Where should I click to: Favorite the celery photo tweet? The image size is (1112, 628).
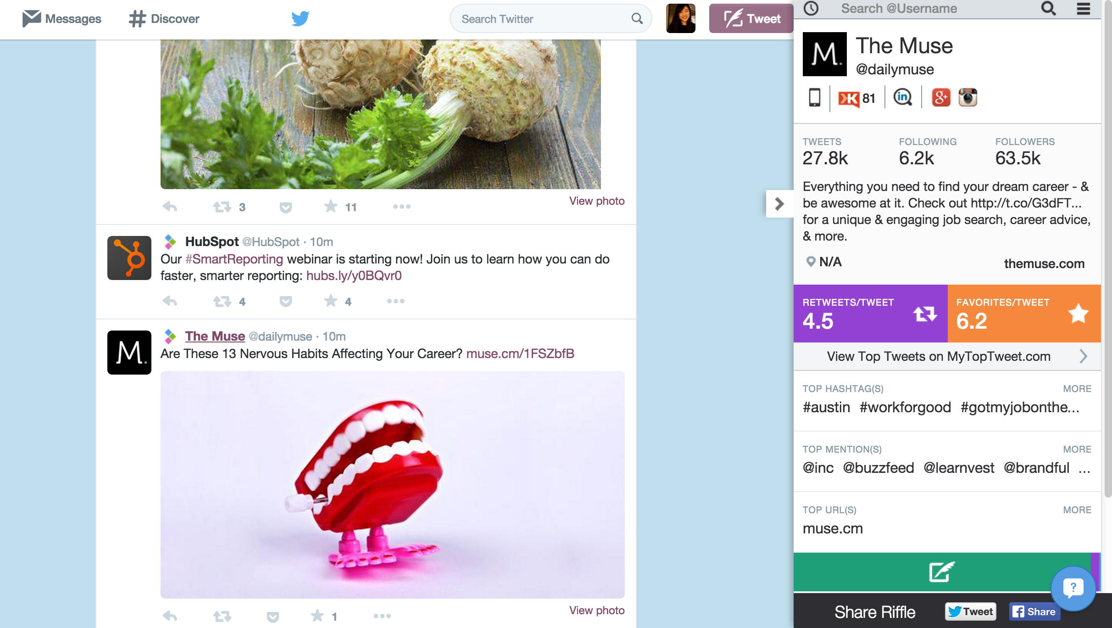pos(331,206)
